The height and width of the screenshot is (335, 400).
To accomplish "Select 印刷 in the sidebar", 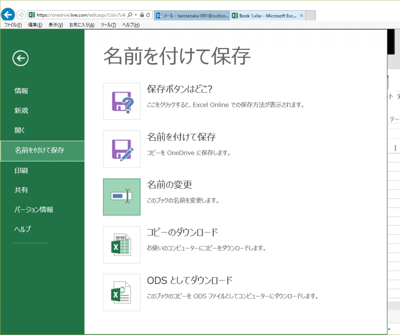I will 21,170.
